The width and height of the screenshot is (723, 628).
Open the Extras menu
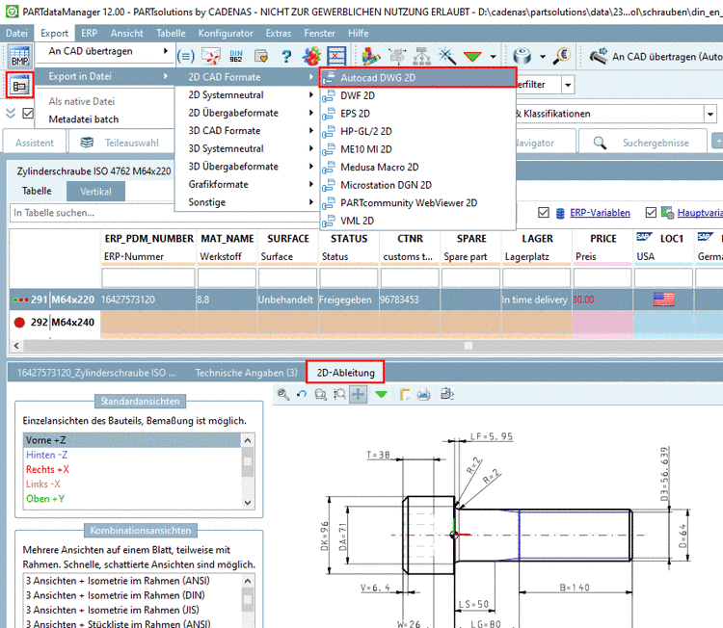[x=279, y=33]
